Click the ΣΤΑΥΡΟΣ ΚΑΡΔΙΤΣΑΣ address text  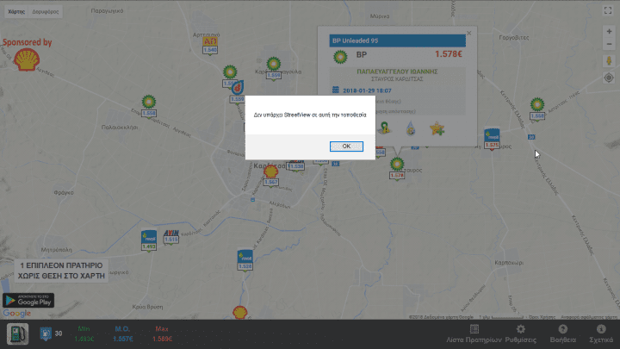coord(397,79)
